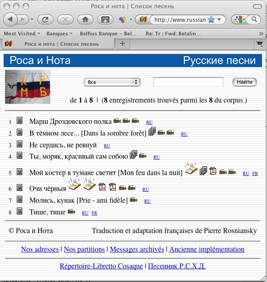Image resolution: width=267 pixels, height=282 pixels.
Task: Click the Найти search button
Action: tap(244, 82)
